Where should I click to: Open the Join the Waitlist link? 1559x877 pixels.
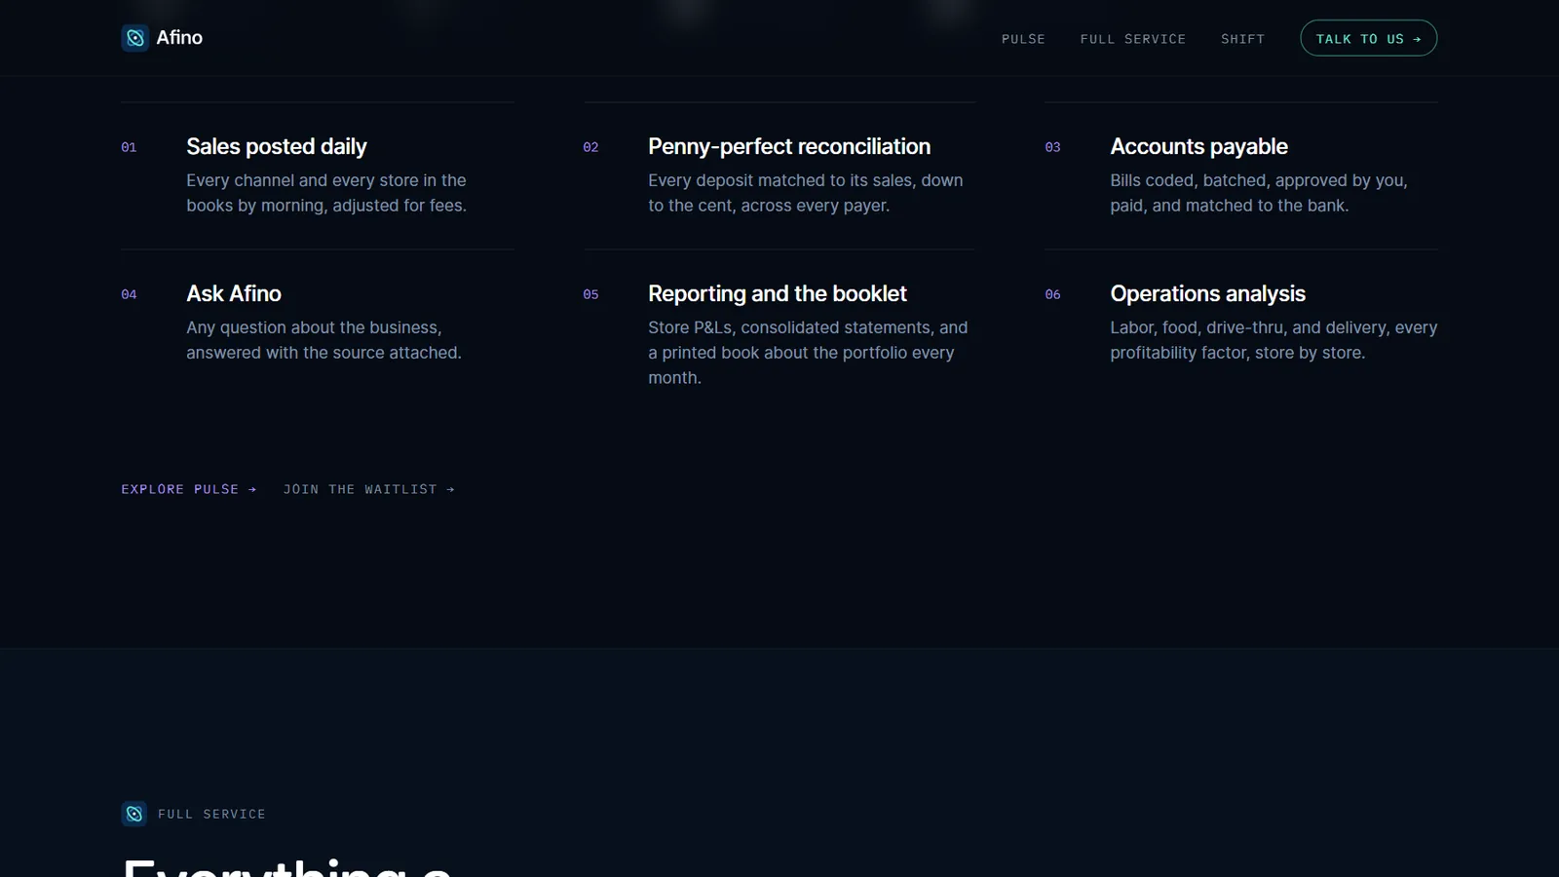pyautogui.click(x=369, y=489)
